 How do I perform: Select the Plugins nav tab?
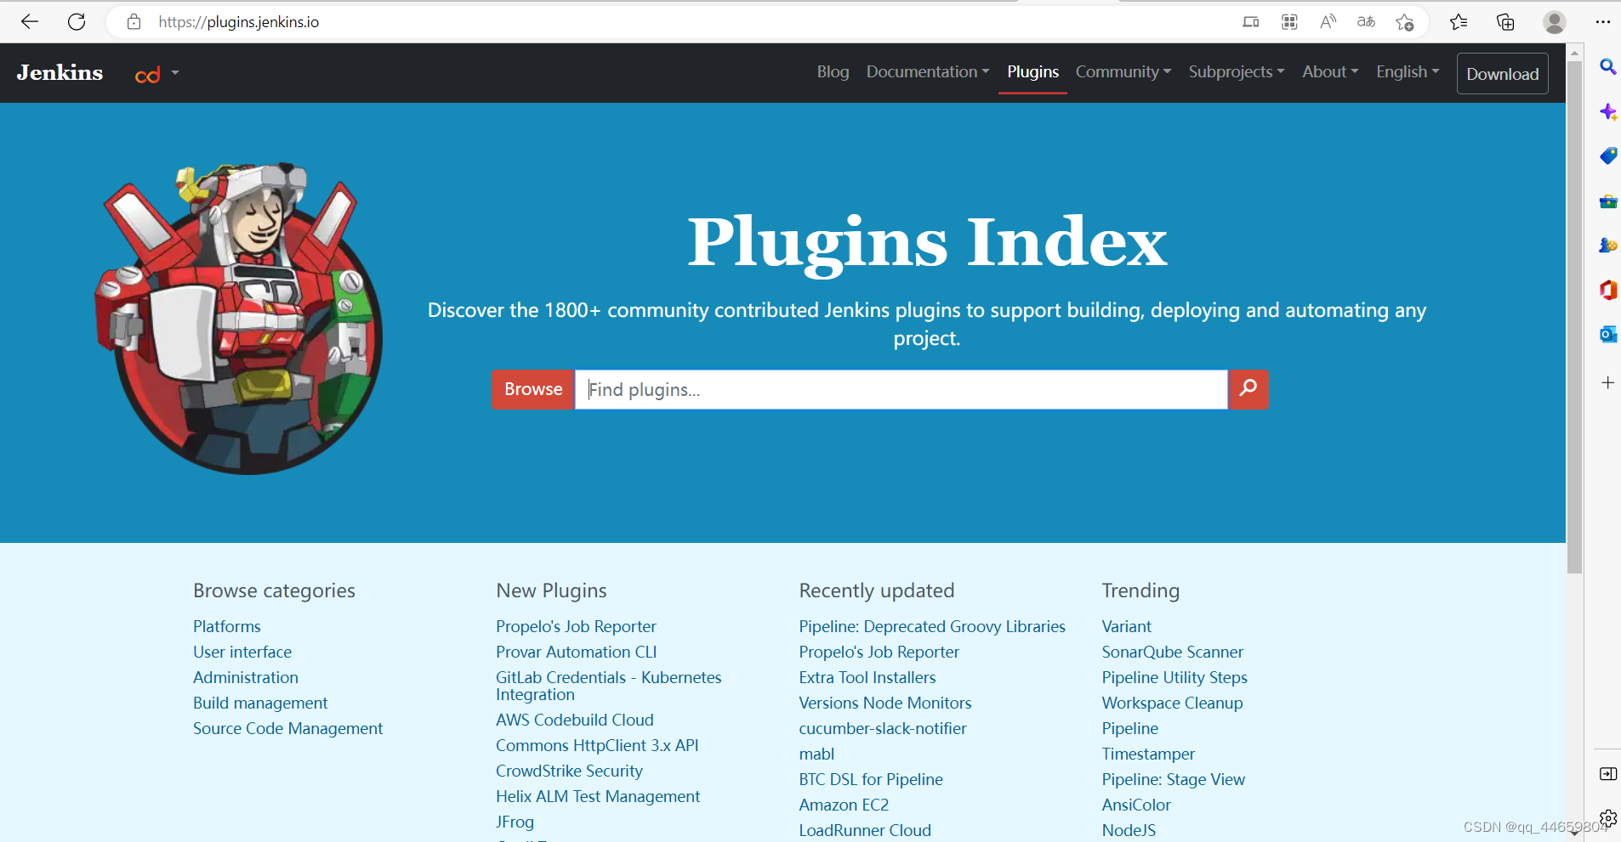point(1032,72)
